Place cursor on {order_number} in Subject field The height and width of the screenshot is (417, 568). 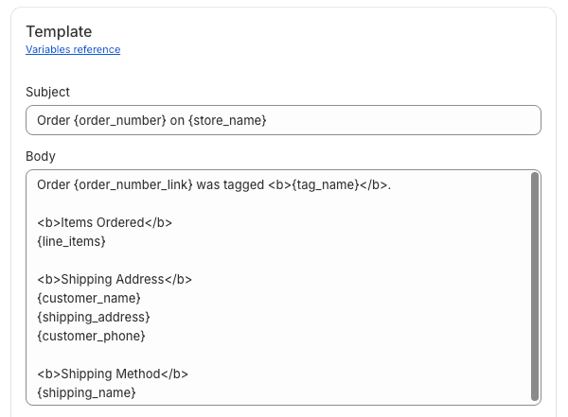click(119, 120)
